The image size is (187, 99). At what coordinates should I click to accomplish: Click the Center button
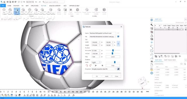pyautogui.click(x=113, y=57)
